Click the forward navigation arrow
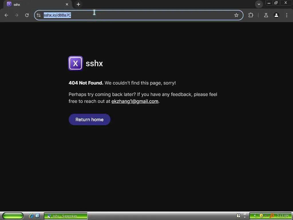 point(17,15)
